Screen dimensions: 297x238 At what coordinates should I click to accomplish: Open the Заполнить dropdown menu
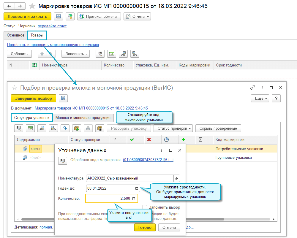click(x=76, y=54)
